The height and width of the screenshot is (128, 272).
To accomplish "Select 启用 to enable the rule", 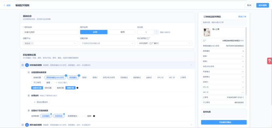I will (94, 32).
